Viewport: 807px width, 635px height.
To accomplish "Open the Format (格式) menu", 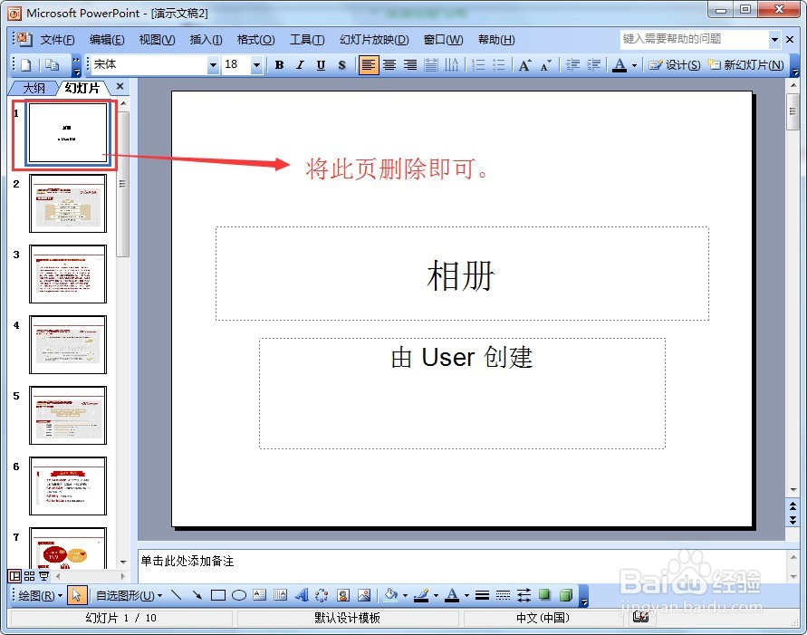I will 255,40.
